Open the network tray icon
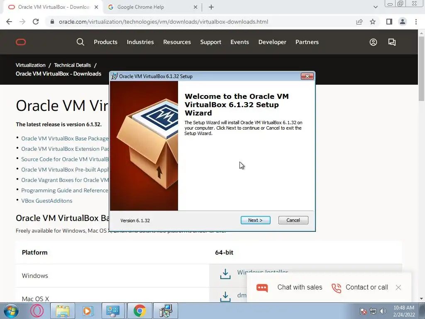 [373, 311]
